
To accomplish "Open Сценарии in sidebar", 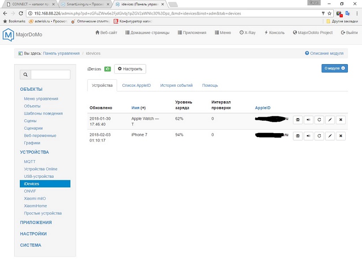I will [33, 128].
